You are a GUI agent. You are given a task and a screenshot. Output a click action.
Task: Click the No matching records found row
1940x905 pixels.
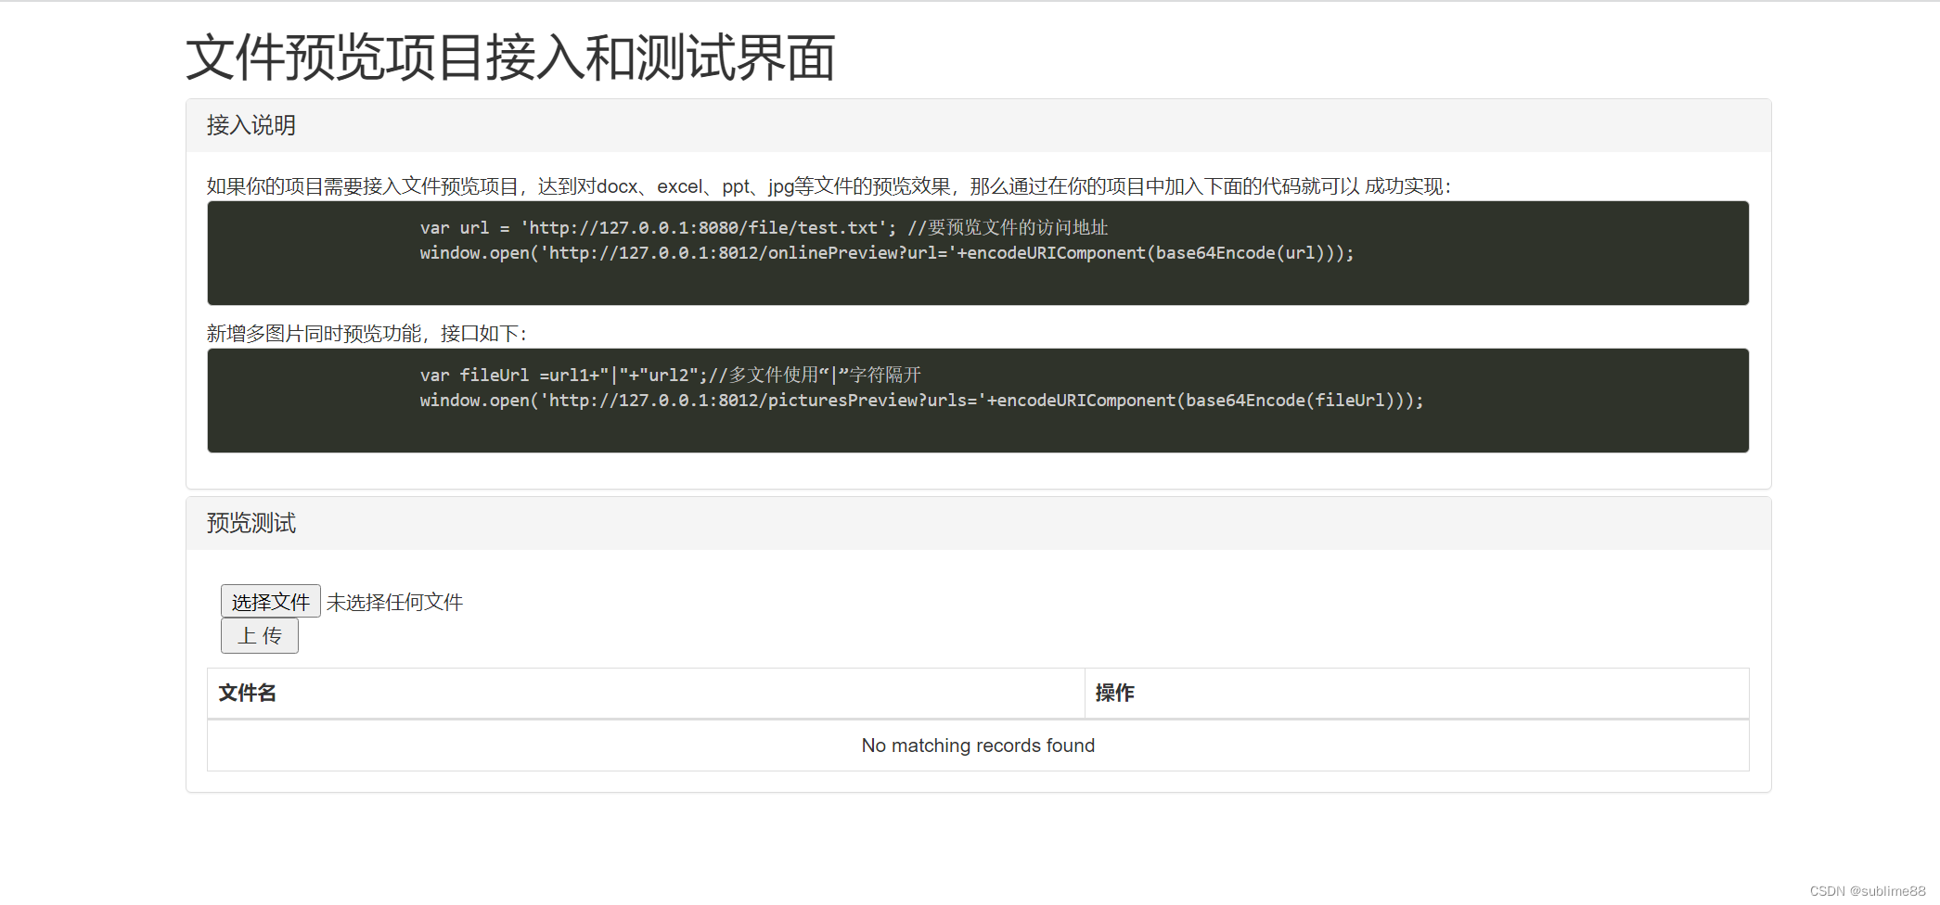pos(977,745)
